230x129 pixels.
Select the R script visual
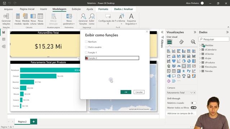pyautogui.click(x=184, y=71)
